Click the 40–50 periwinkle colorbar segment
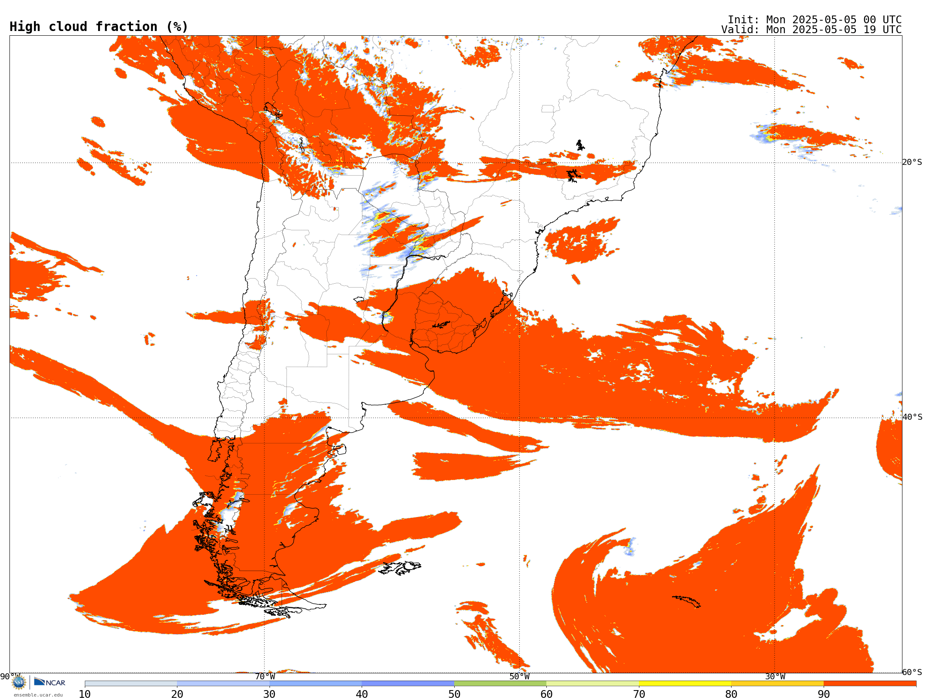930x700 pixels. click(x=408, y=684)
